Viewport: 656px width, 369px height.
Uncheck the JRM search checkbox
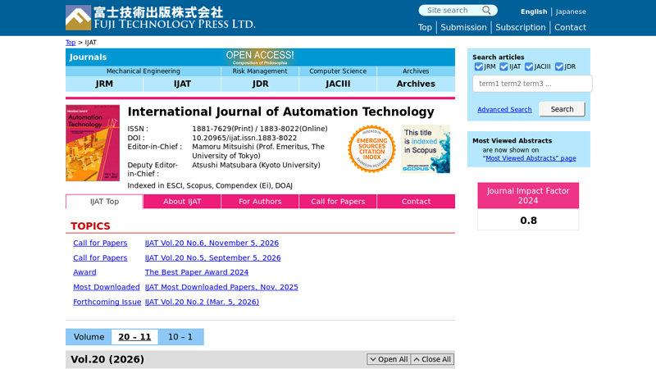point(479,66)
